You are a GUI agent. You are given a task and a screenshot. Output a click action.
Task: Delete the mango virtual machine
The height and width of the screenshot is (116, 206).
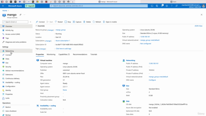(x=87, y=22)
